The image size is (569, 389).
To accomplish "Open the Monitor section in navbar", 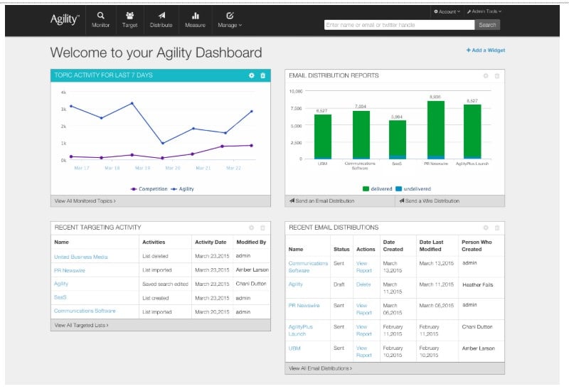I will point(100,19).
